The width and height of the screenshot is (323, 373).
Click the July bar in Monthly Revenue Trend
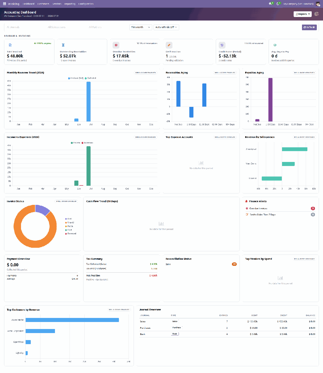88,101
